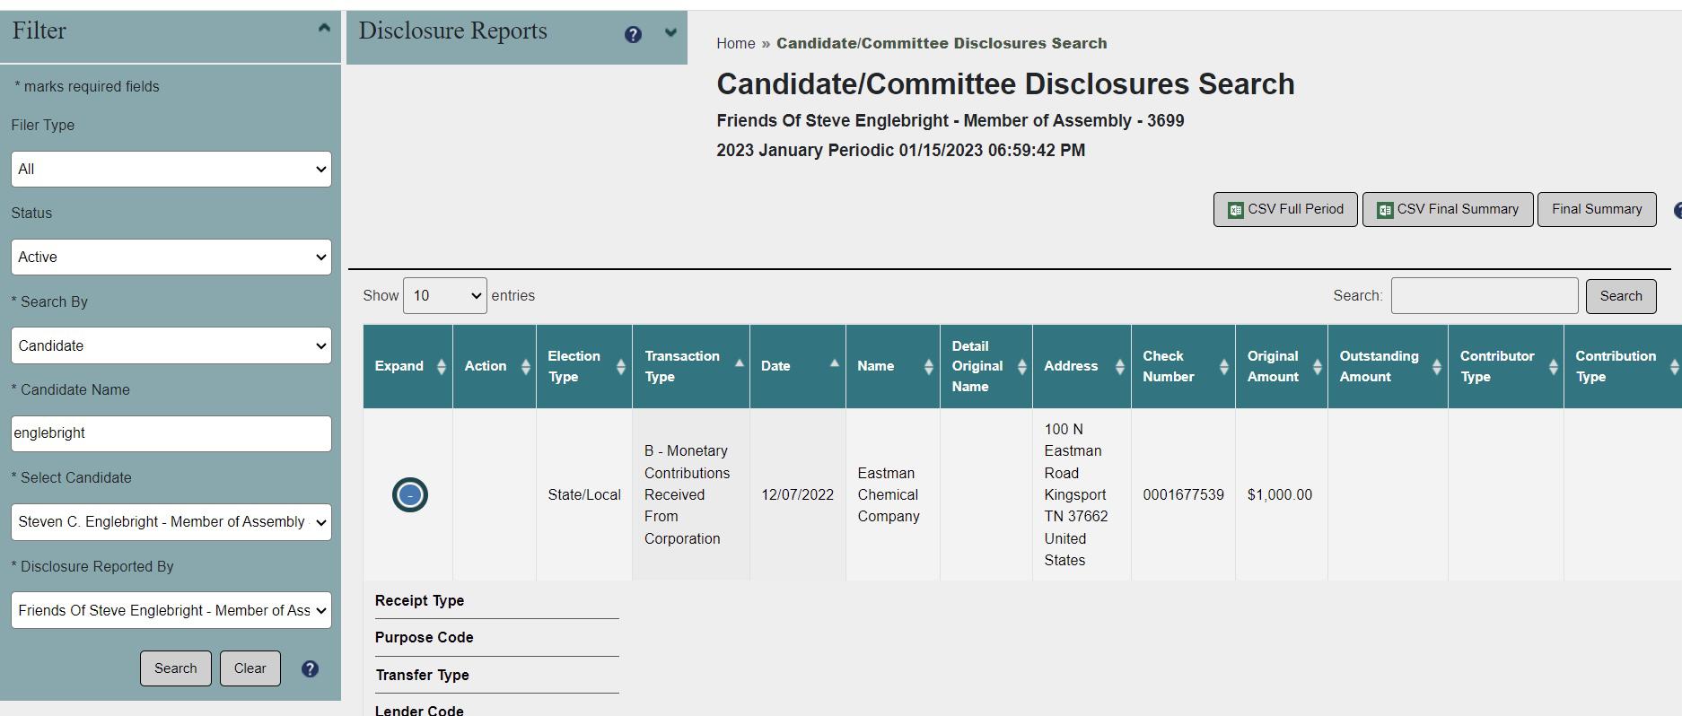
Task: Click the Candidate Name text field
Action: [171, 433]
